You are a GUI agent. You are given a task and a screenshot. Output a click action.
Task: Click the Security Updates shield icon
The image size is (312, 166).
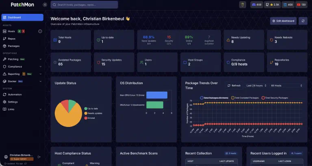(98, 62)
